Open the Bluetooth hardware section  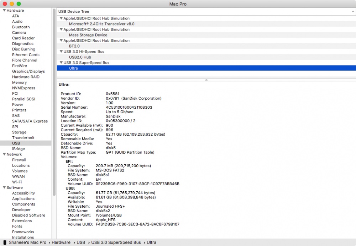[21, 27]
